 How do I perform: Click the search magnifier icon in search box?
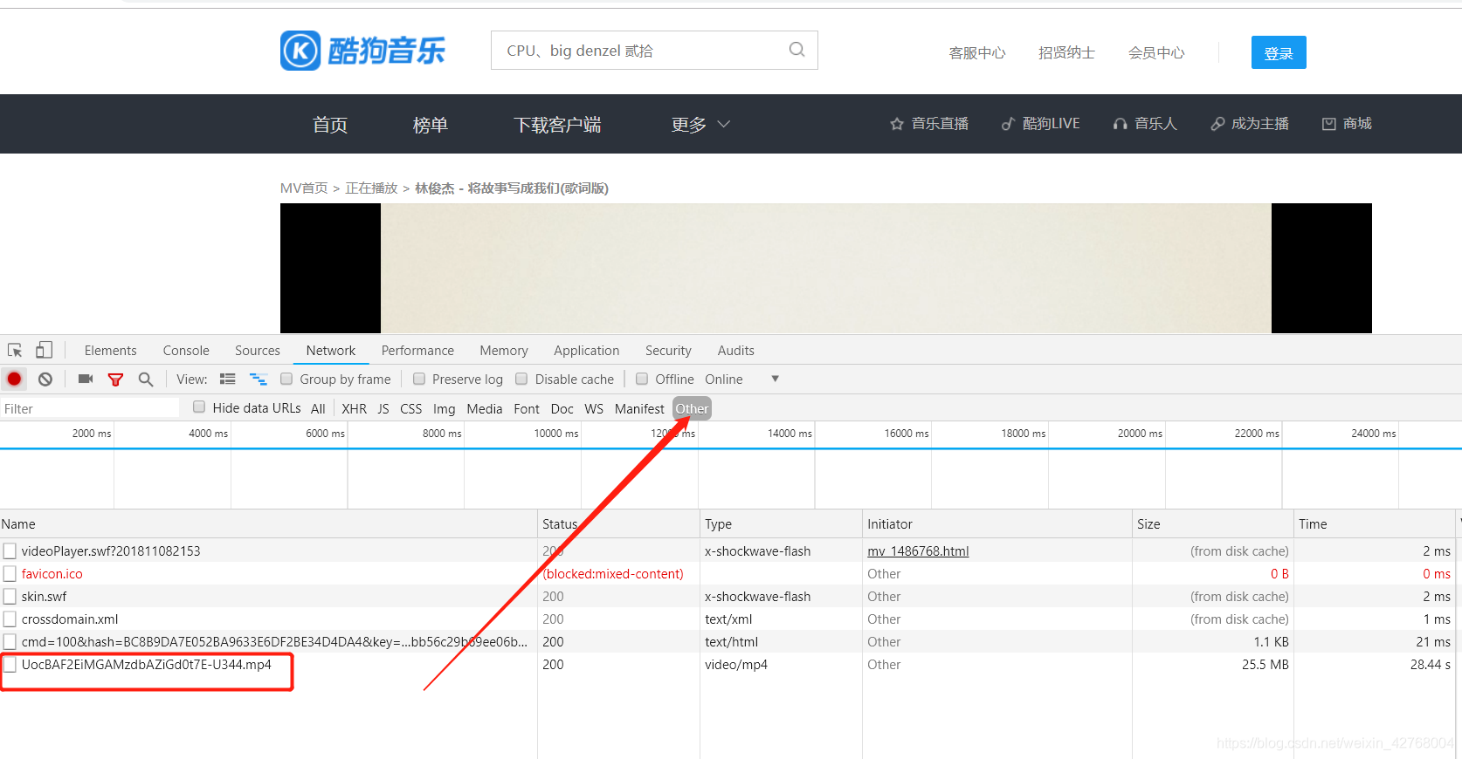pos(797,50)
